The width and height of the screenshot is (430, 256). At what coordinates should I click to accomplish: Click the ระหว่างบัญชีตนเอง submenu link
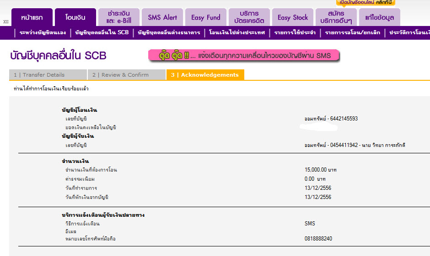pos(43,32)
